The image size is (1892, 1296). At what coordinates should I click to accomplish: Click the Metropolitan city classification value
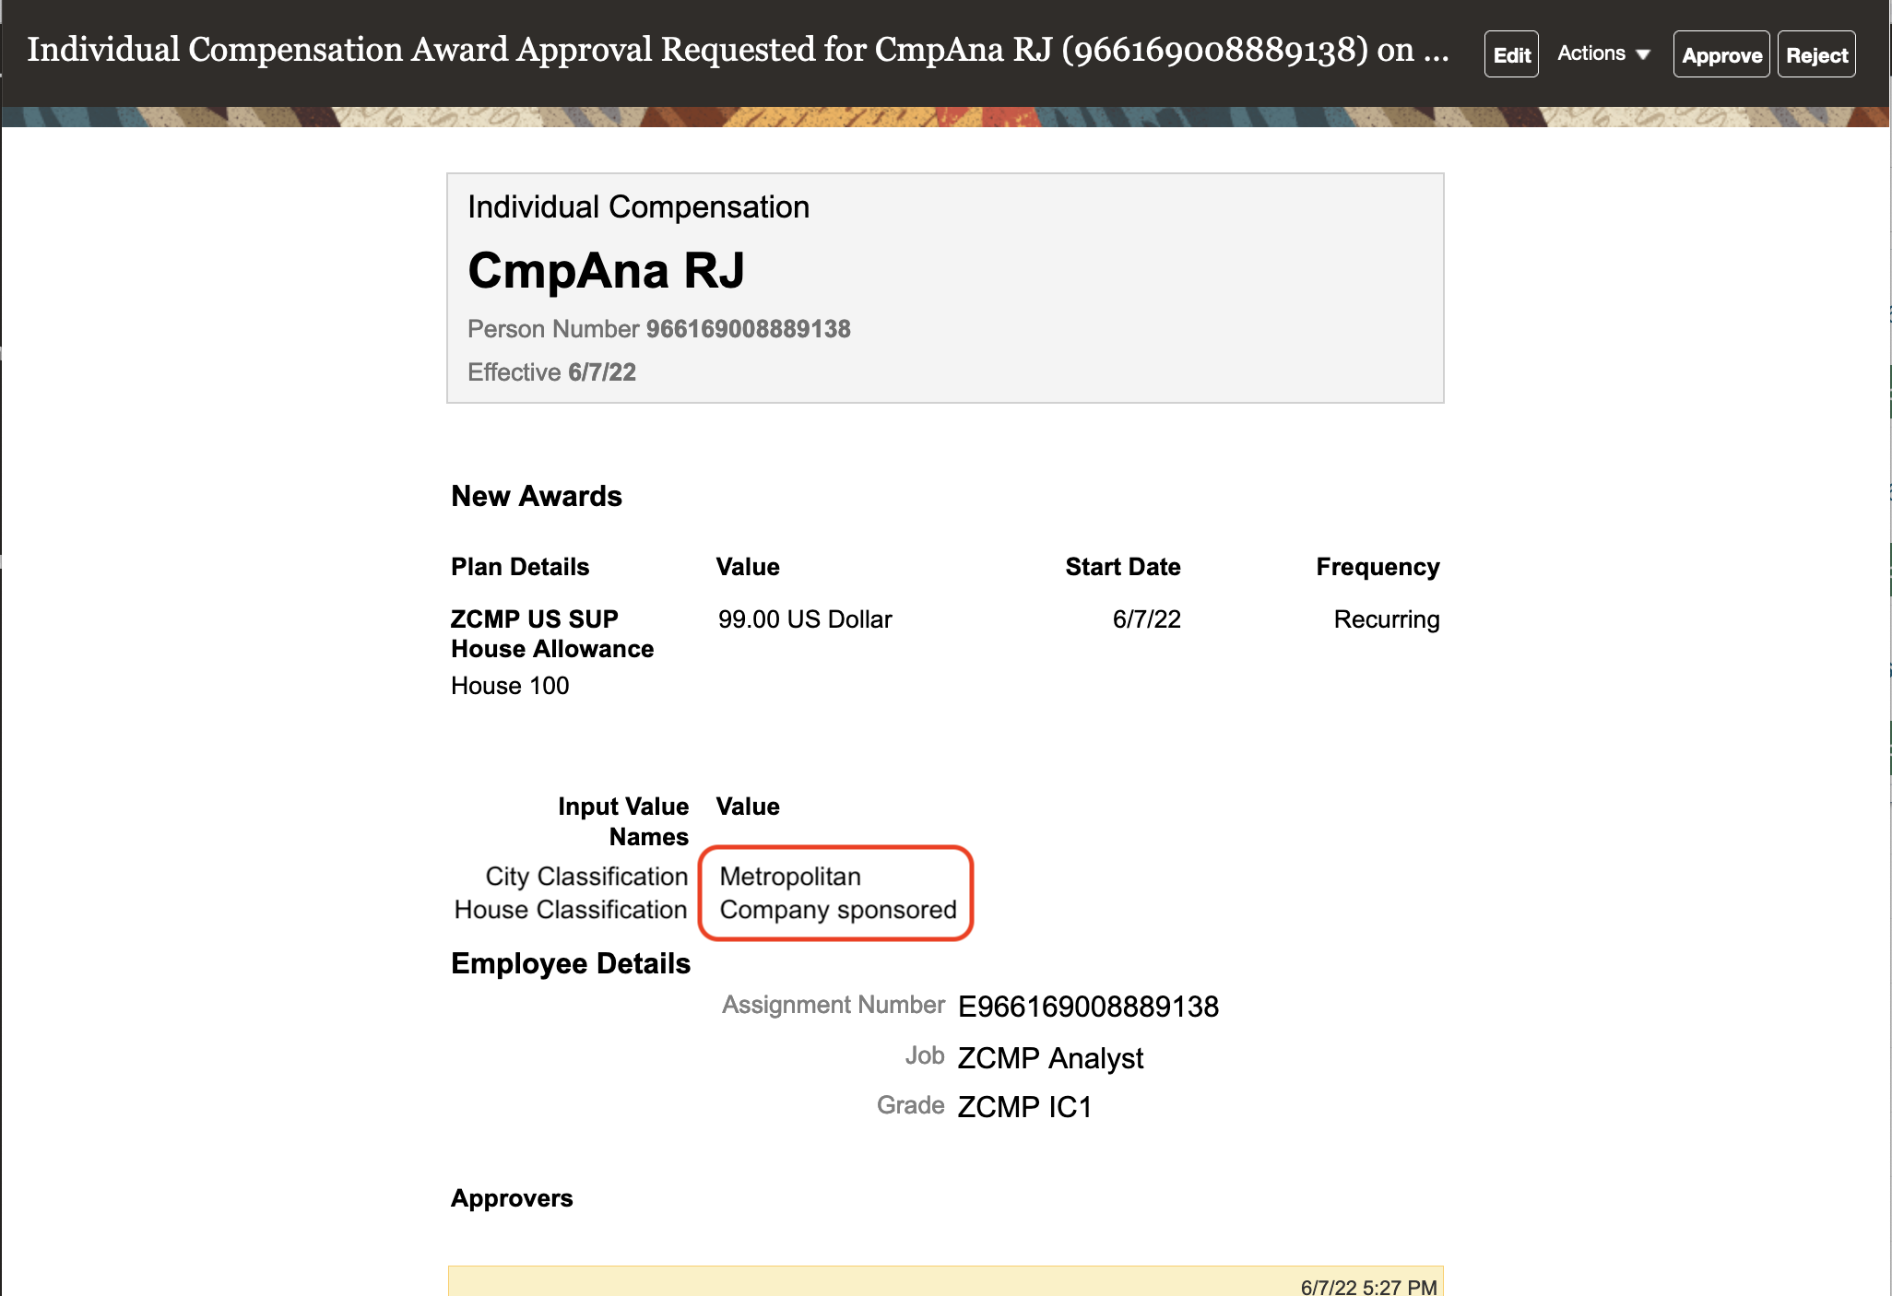[x=789, y=877]
